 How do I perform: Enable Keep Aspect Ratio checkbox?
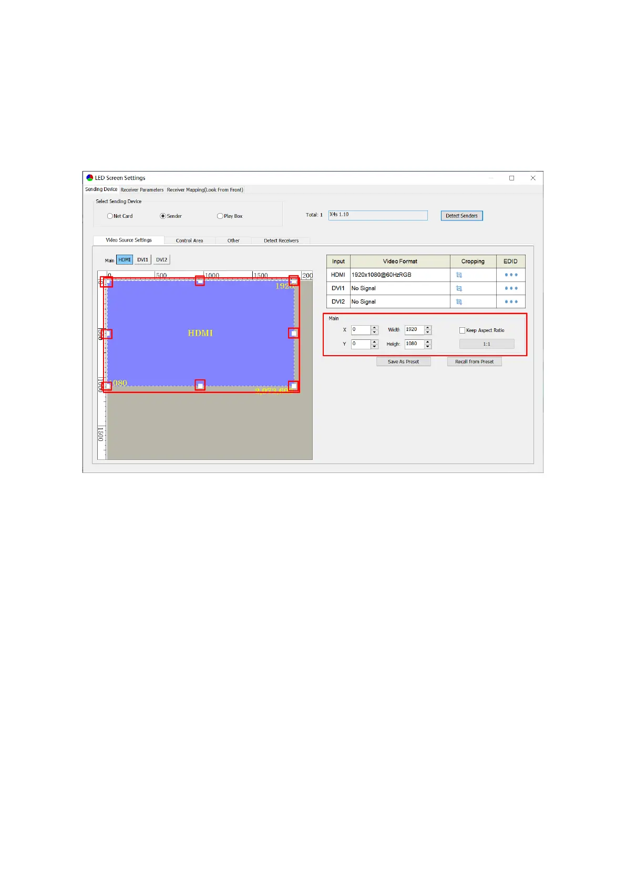pos(463,330)
